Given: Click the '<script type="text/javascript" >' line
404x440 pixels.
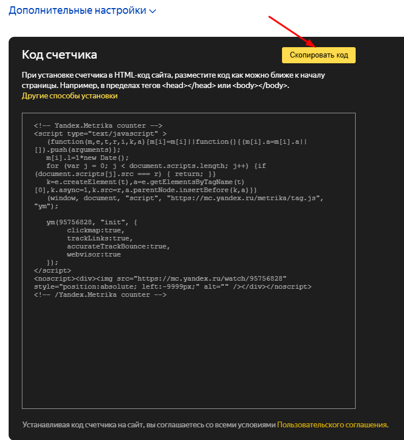Looking at the screenshot, I should pyautogui.click(x=100, y=133).
